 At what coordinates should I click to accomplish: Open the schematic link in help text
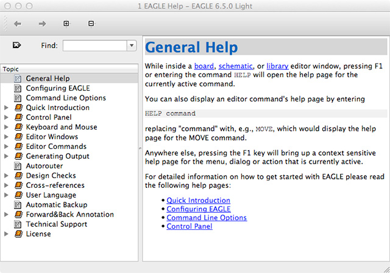tap(235, 65)
